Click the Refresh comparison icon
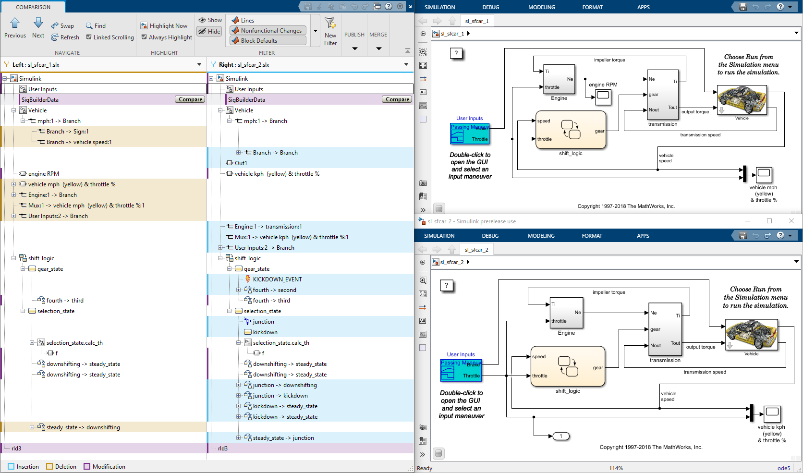This screenshot has width=803, height=473. coord(55,37)
